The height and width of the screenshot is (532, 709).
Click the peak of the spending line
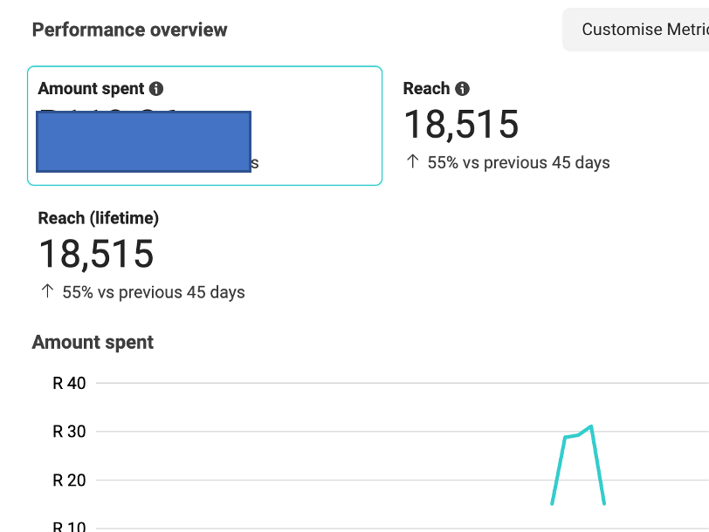point(591,426)
